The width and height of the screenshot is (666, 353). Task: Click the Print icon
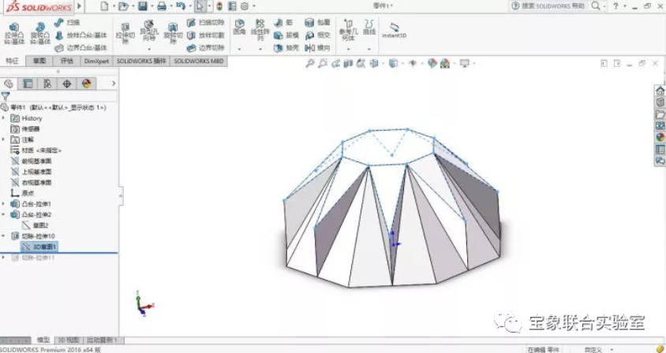pyautogui.click(x=162, y=6)
